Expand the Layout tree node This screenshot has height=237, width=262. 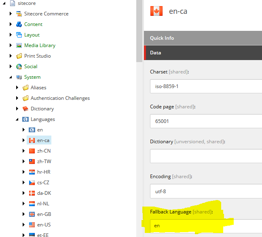[11, 35]
